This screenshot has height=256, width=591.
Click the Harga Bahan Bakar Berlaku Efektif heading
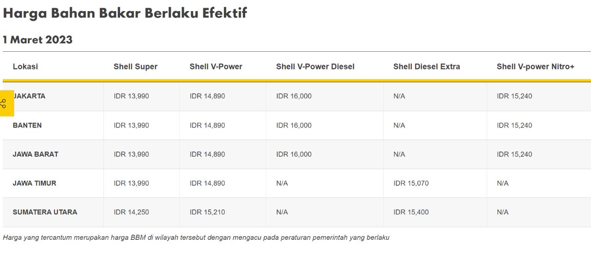pyautogui.click(x=125, y=13)
